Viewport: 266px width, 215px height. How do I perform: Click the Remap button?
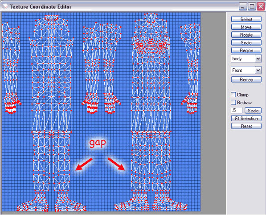coord(246,79)
